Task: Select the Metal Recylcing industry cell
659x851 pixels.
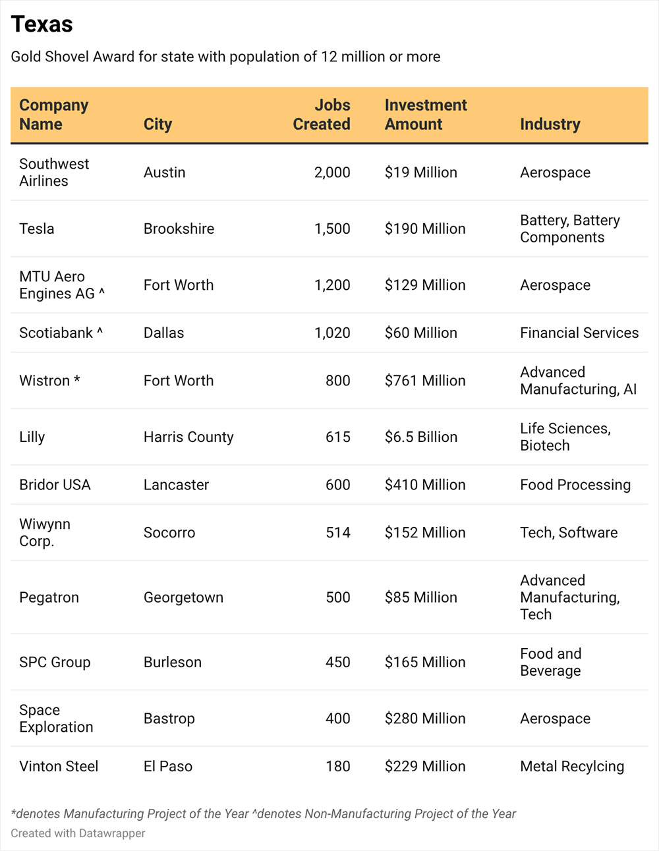Action: pos(572,767)
